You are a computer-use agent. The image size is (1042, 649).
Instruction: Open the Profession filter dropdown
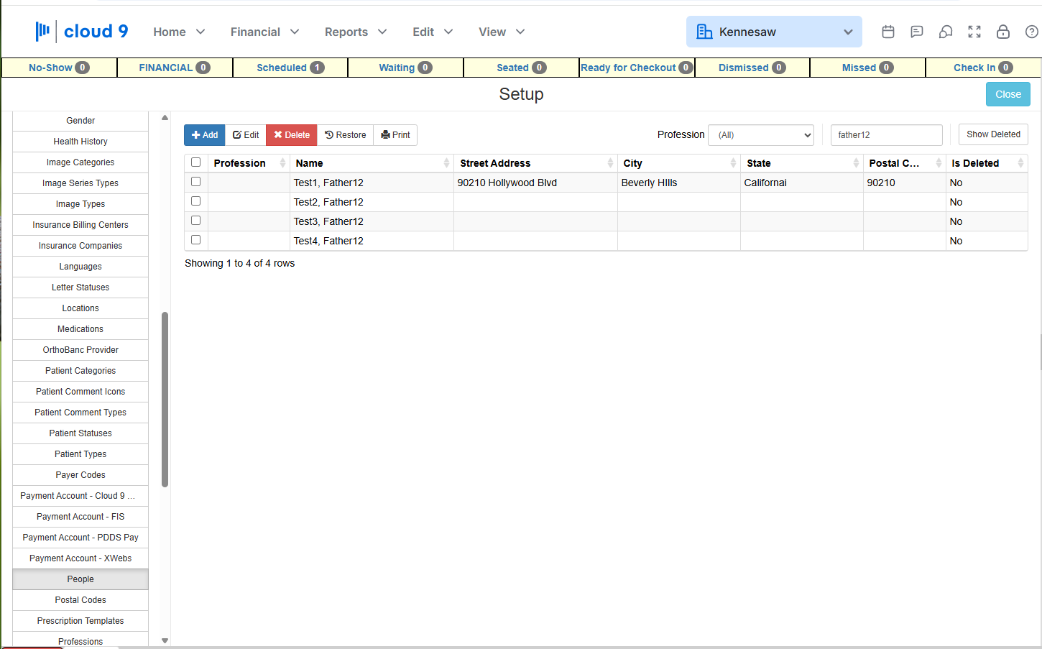761,135
